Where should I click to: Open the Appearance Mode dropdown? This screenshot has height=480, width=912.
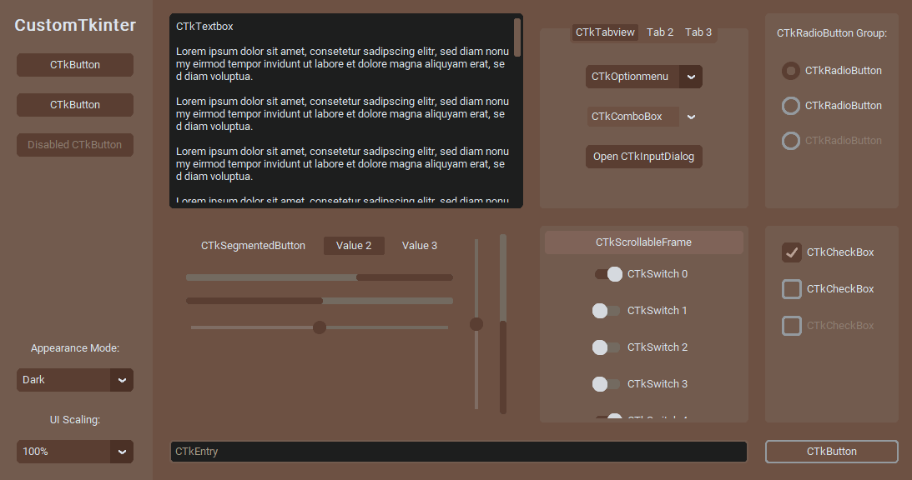[74, 379]
